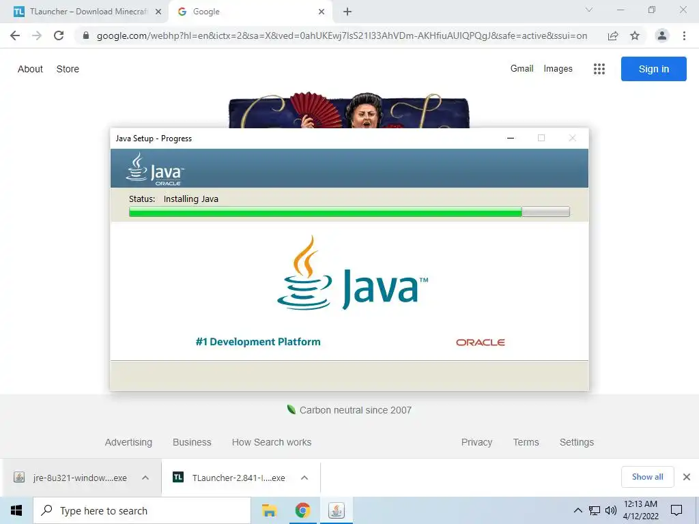Click the Chrome icon in the taskbar
The width and height of the screenshot is (699, 524).
point(302,510)
